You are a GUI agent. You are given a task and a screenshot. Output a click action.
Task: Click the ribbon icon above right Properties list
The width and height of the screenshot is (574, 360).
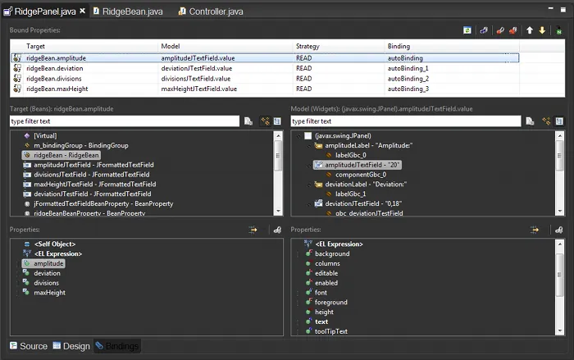[559, 230]
